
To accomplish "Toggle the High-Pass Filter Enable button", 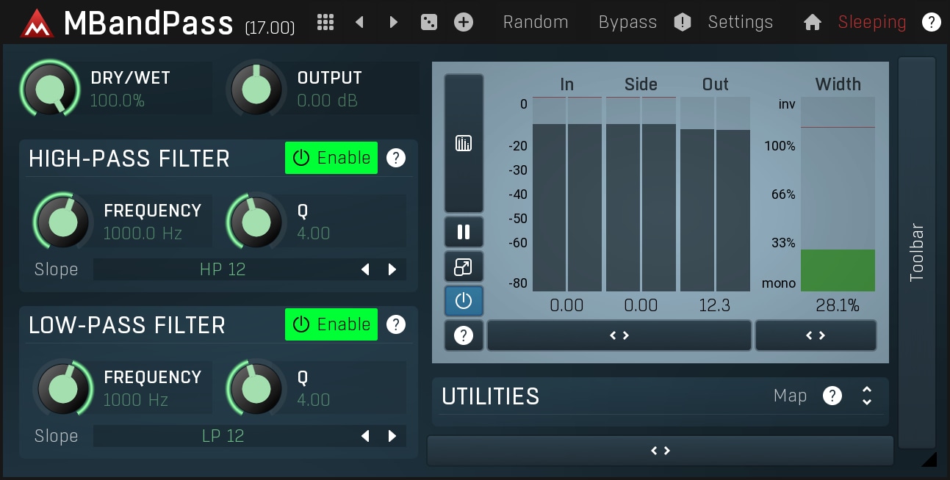I will (331, 158).
